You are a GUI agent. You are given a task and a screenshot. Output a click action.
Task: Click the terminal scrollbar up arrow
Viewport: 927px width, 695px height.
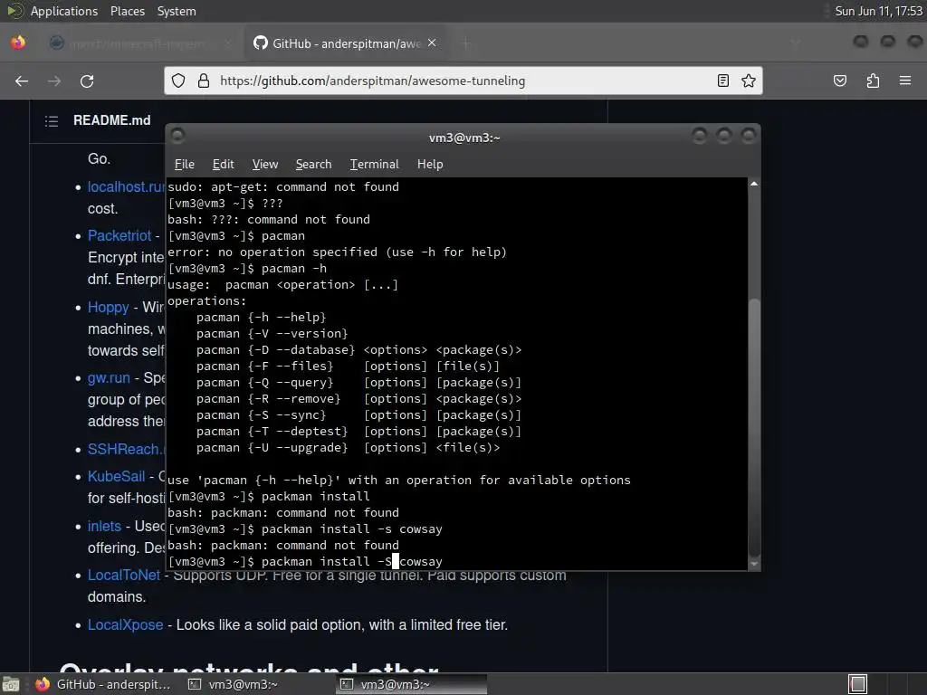[x=754, y=184]
